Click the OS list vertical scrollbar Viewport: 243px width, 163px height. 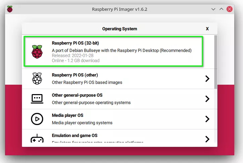tap(216, 62)
